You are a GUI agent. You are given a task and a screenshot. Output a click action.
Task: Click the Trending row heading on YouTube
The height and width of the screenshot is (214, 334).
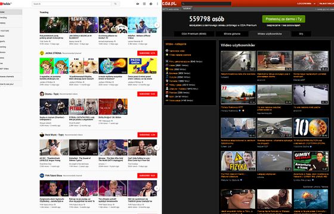coord(44,12)
